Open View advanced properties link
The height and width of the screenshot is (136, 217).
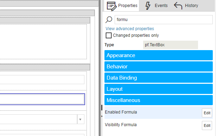pyautogui.click(x=130, y=29)
